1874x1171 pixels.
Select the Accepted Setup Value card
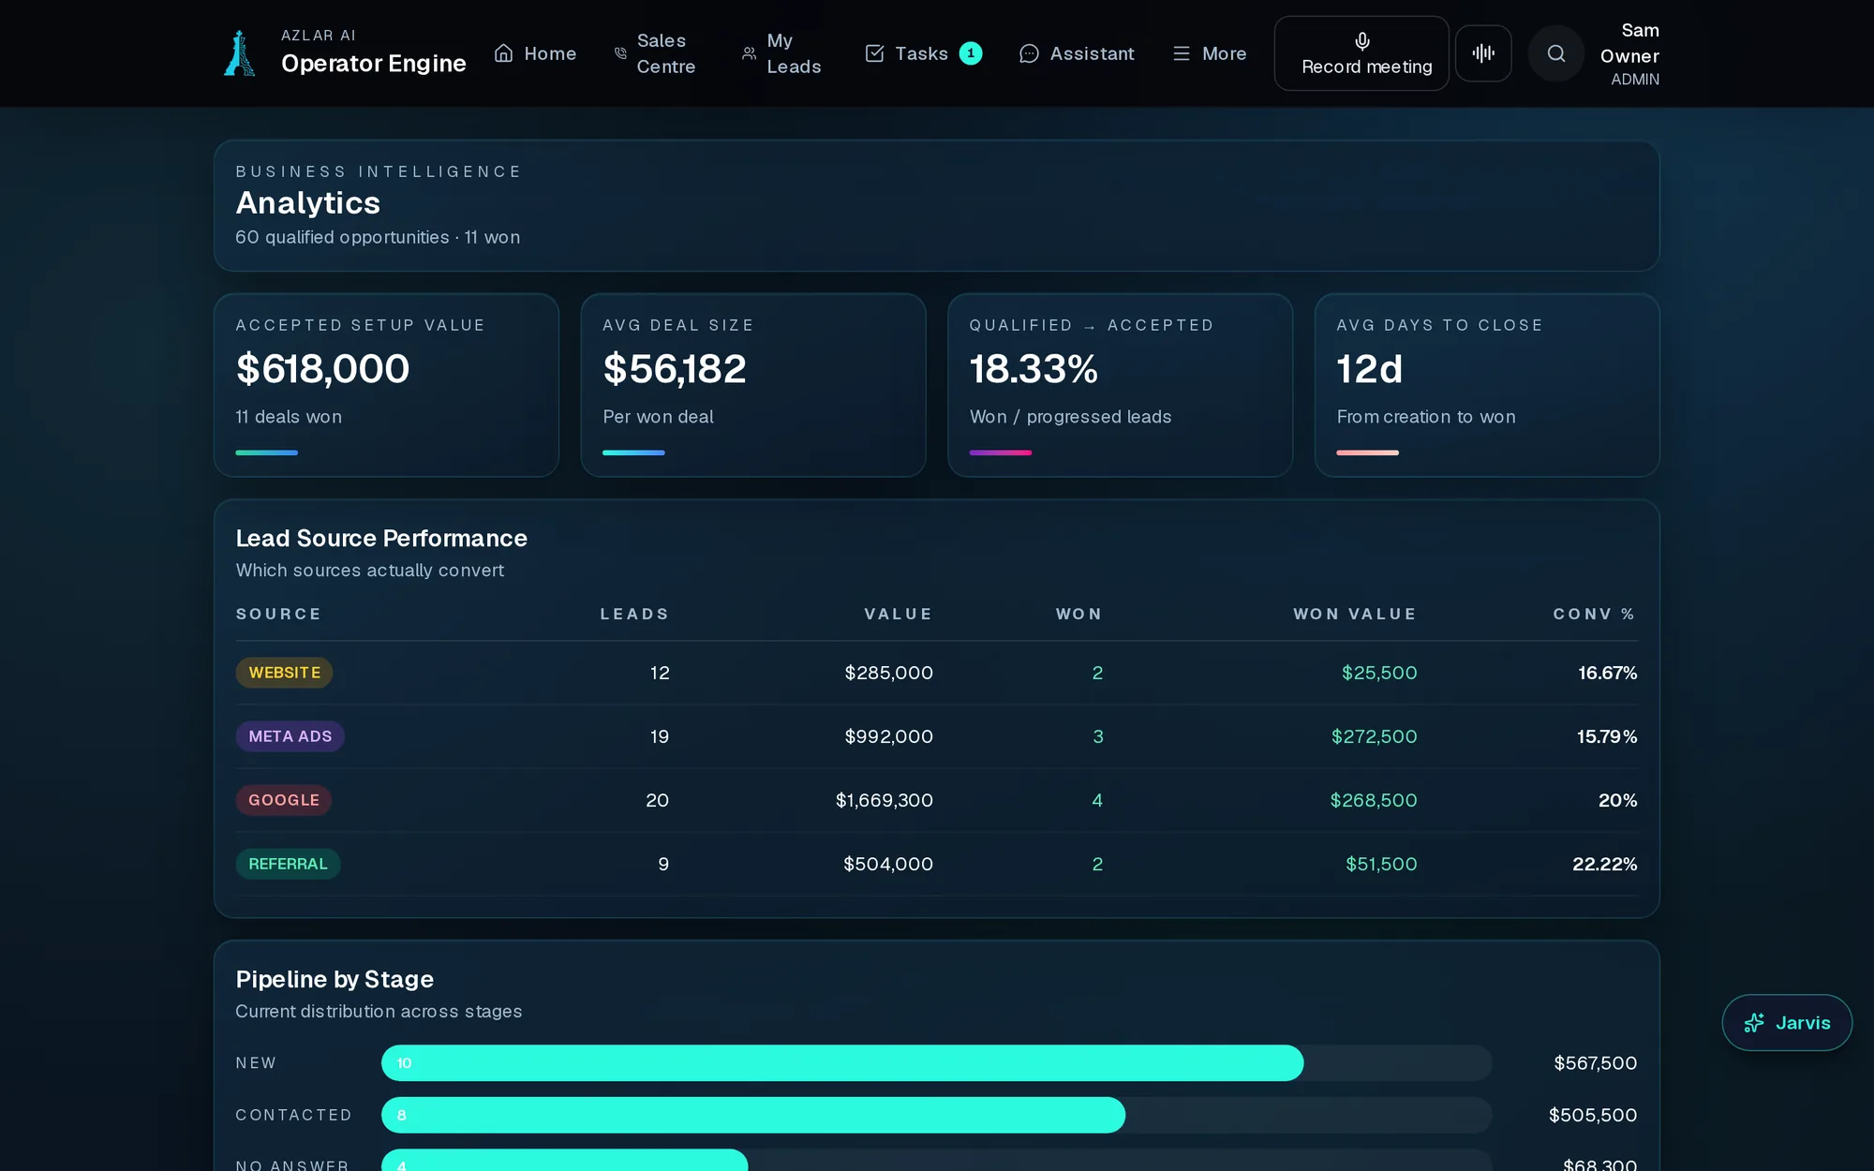click(386, 385)
